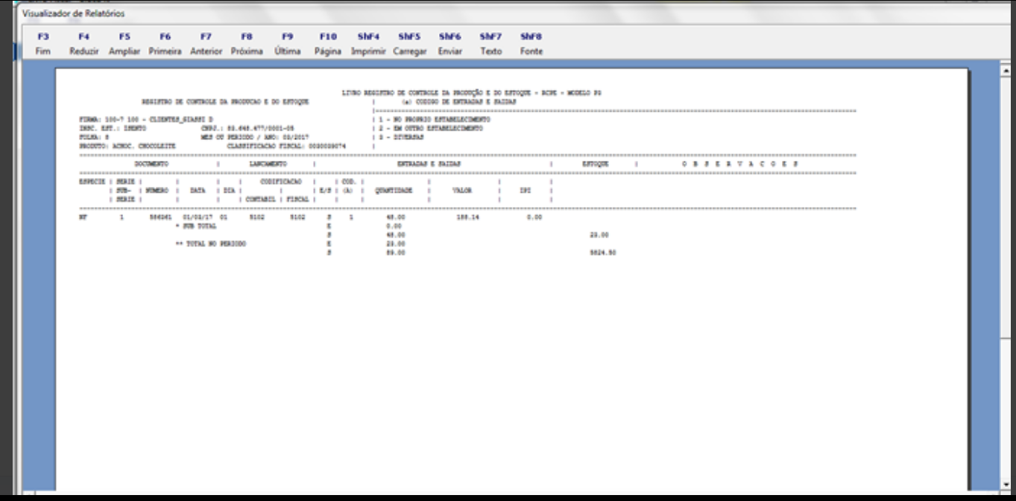Viewport: 1016px width, 501px height.
Task: Go to previous page via F7 Anterior
Action: coord(206,44)
